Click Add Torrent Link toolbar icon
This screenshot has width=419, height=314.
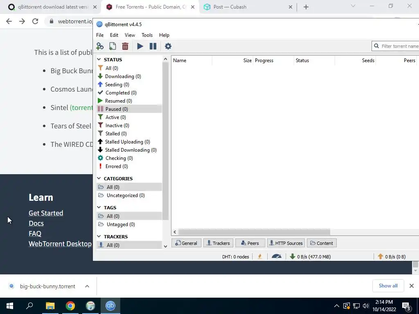[100, 46]
